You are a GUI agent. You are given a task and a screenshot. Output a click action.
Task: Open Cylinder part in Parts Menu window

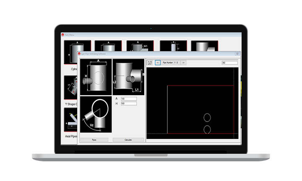(71, 52)
